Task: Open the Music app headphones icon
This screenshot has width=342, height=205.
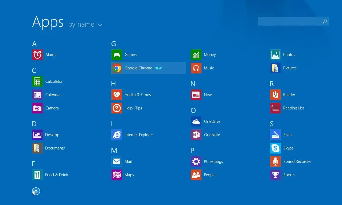Action: (196, 68)
